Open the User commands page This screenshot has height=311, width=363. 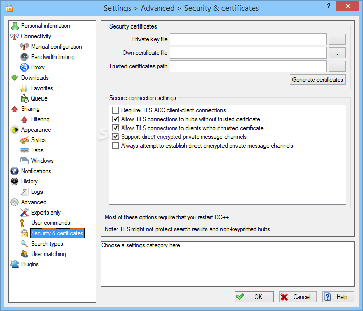[50, 223]
